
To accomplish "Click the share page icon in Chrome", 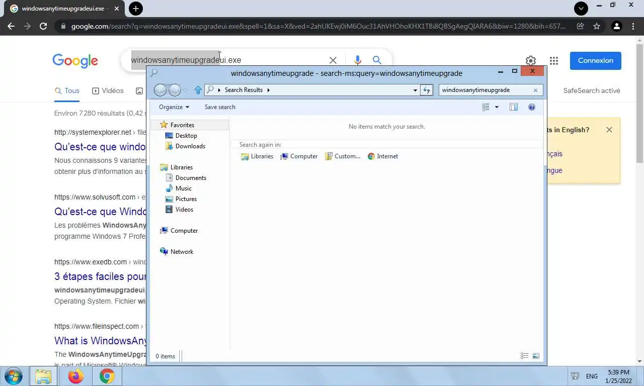I will pyautogui.click(x=581, y=26).
